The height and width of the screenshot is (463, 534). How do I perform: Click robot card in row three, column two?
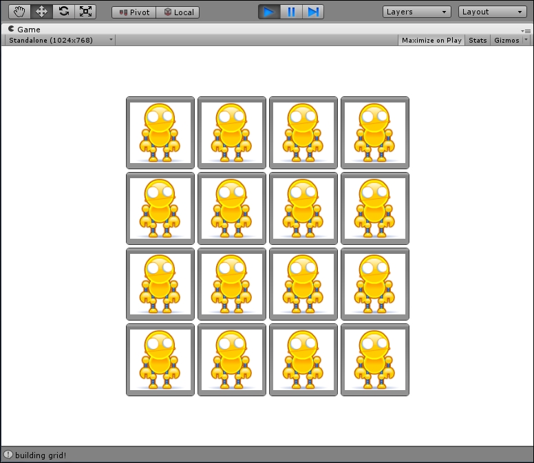coord(232,284)
